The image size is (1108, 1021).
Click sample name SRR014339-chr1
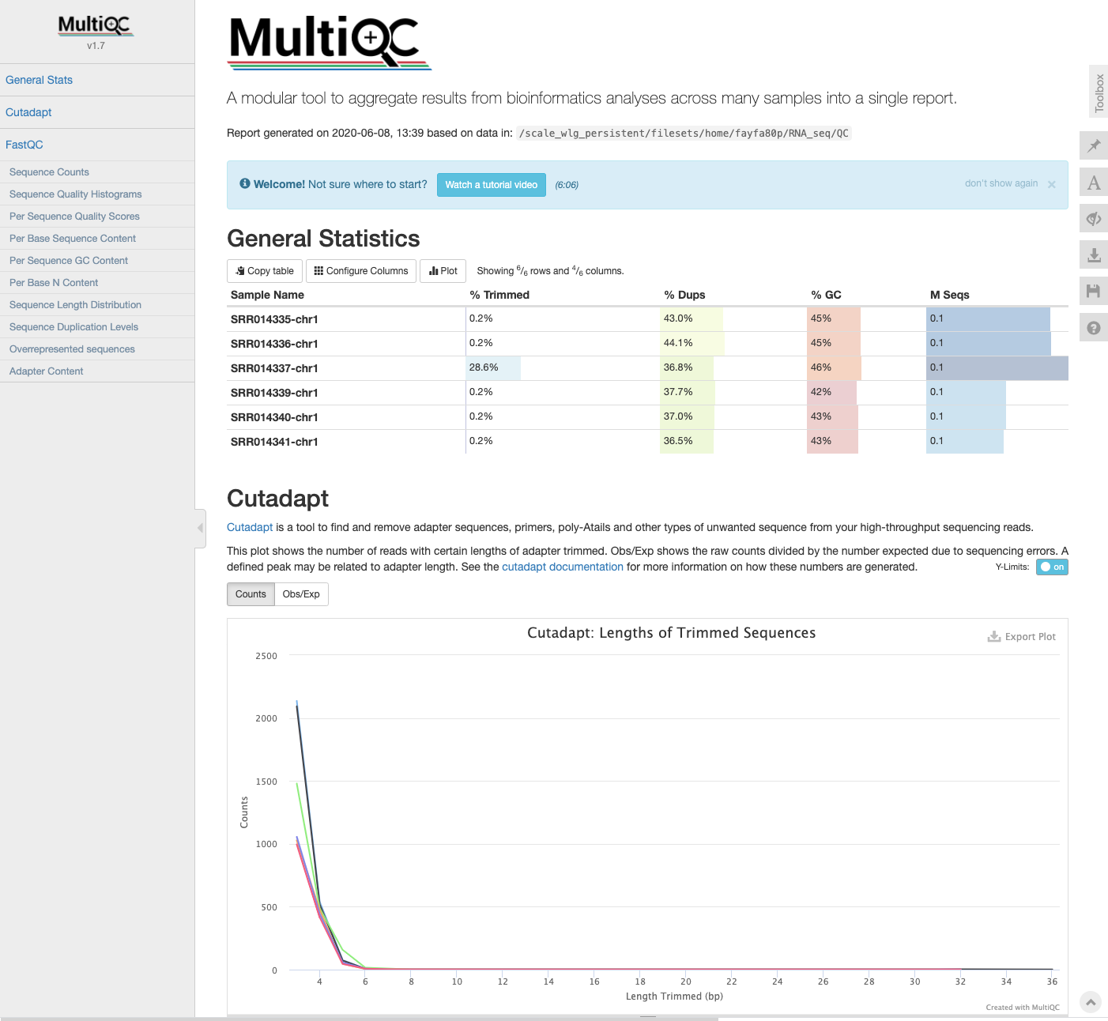(274, 393)
